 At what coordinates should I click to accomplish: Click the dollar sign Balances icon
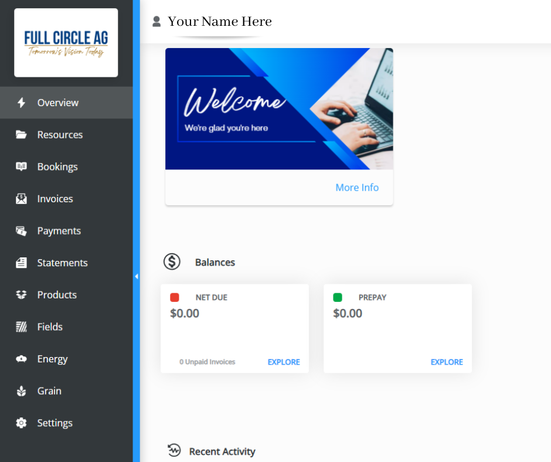(172, 261)
